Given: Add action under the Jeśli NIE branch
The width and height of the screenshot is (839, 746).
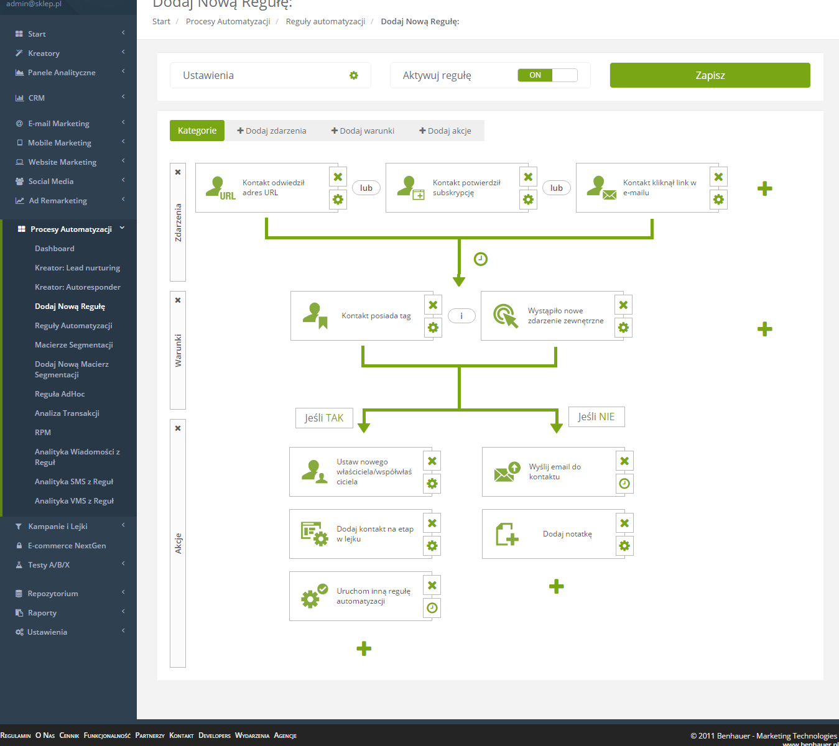Looking at the screenshot, I should coord(557,586).
